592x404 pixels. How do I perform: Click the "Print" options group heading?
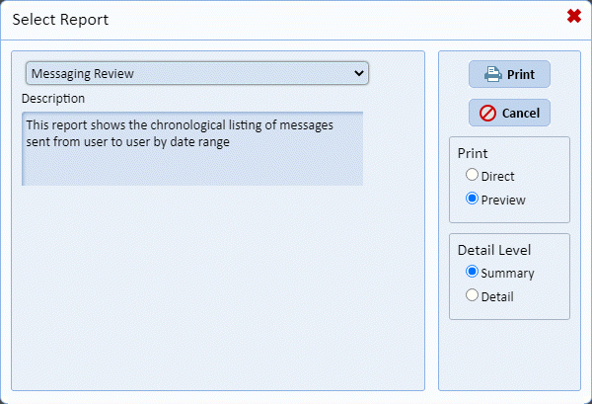point(472,154)
